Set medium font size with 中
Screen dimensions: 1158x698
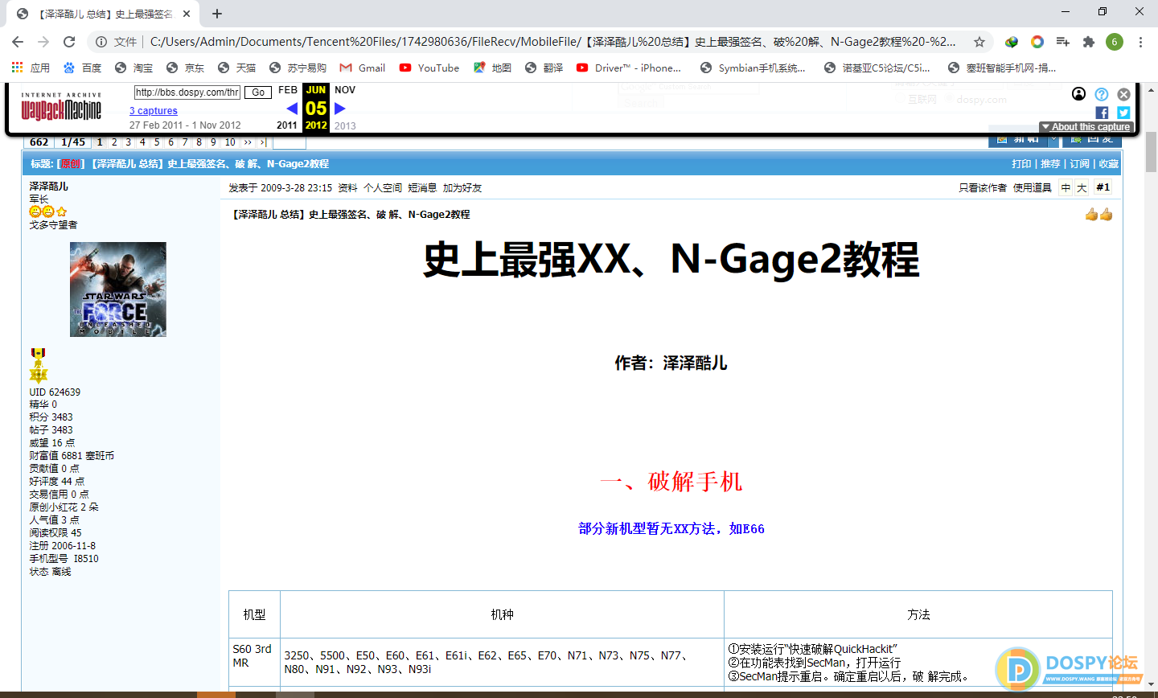(x=1066, y=188)
